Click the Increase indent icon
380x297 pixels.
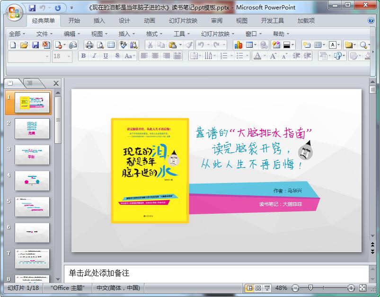pyautogui.click(x=307, y=56)
